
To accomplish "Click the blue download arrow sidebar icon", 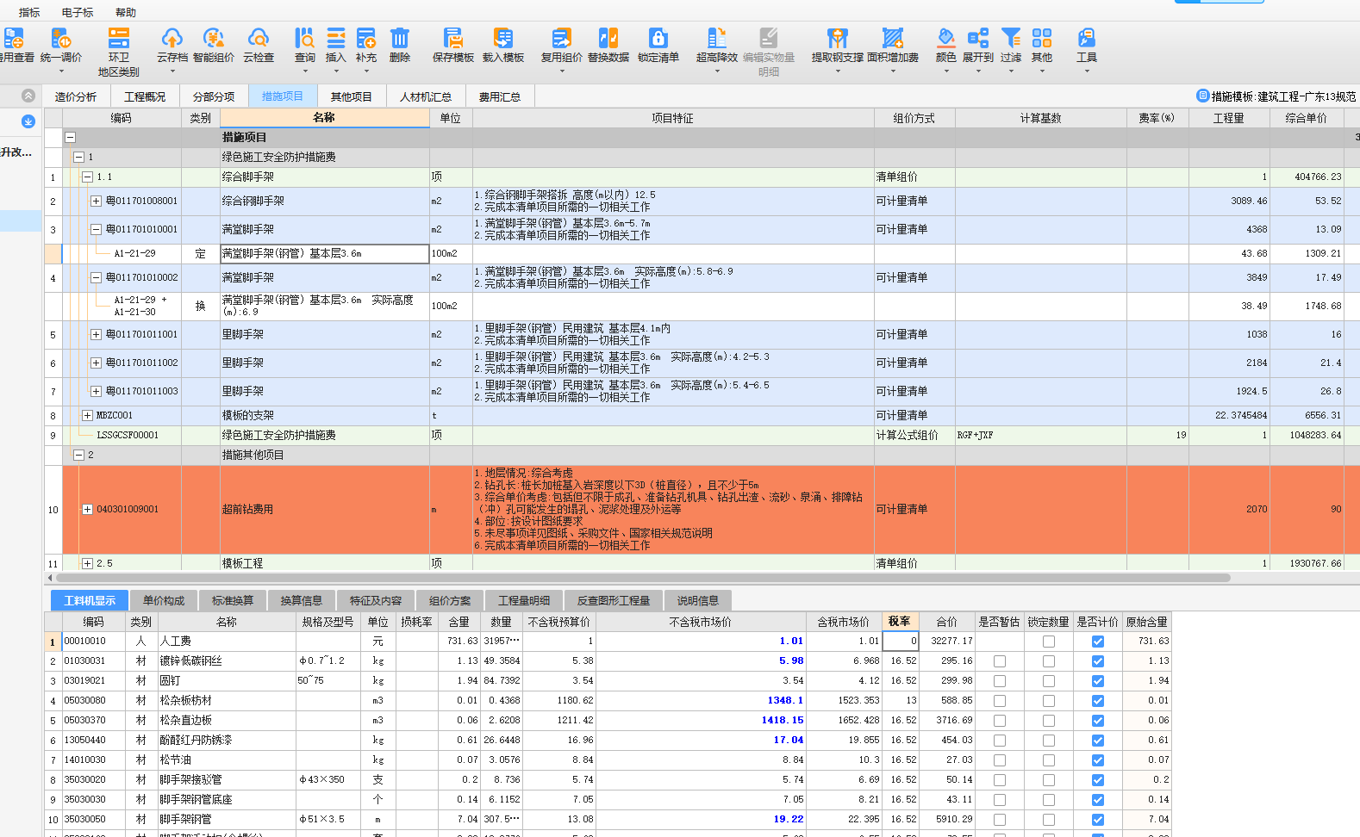I will (x=28, y=121).
